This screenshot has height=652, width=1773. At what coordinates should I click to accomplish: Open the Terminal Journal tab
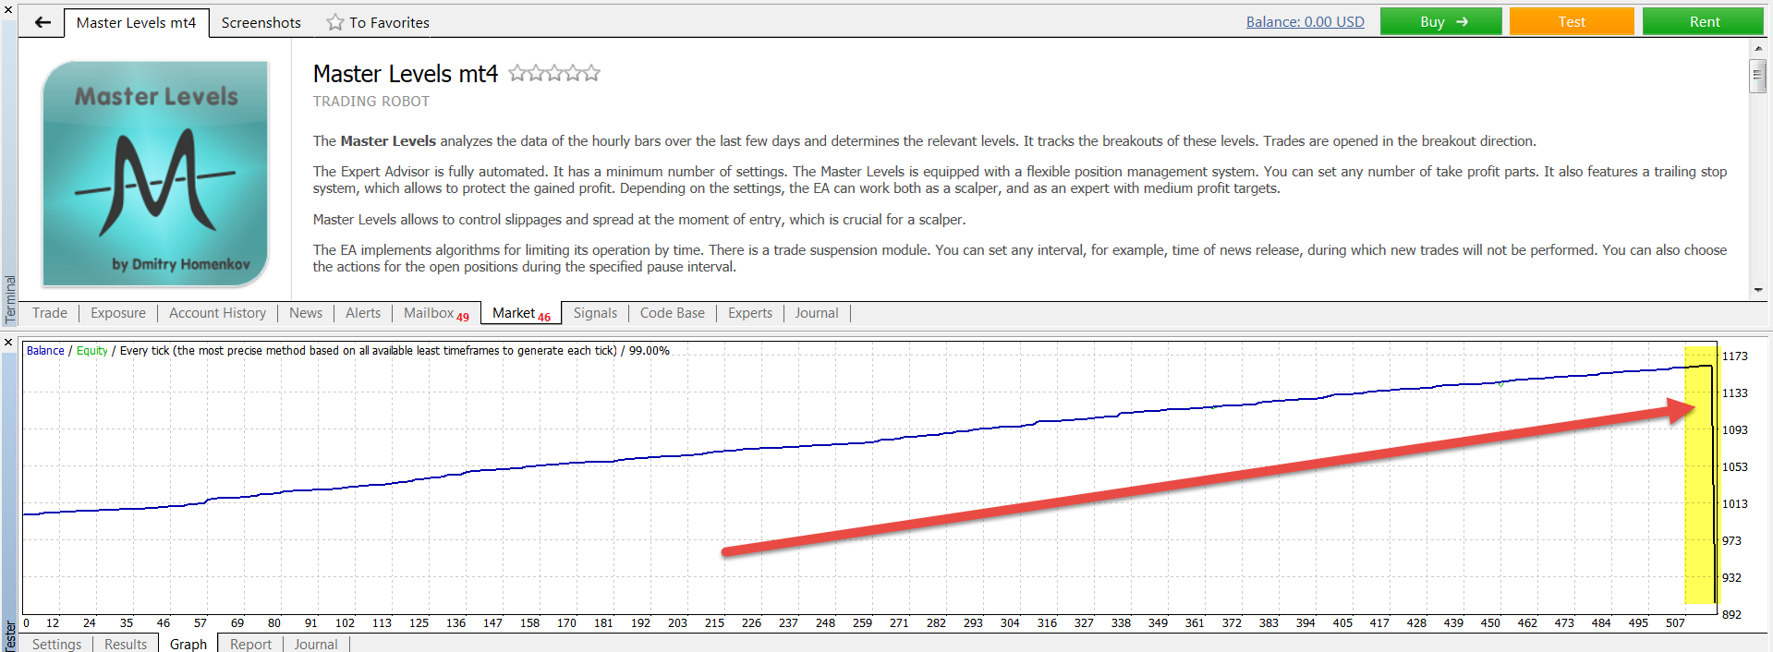(x=817, y=313)
